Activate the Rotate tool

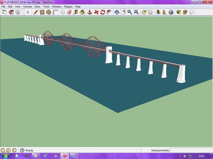(103, 12)
